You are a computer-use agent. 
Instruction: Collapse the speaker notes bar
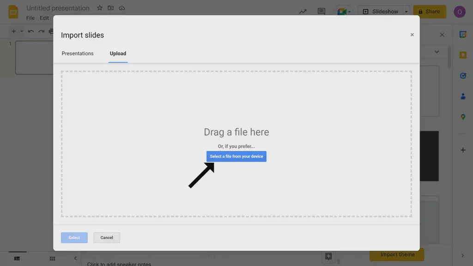(x=75, y=258)
